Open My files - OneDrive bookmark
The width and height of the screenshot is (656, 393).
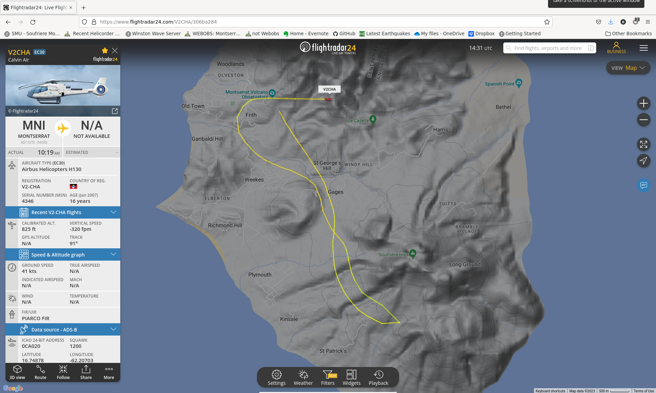tap(439, 34)
